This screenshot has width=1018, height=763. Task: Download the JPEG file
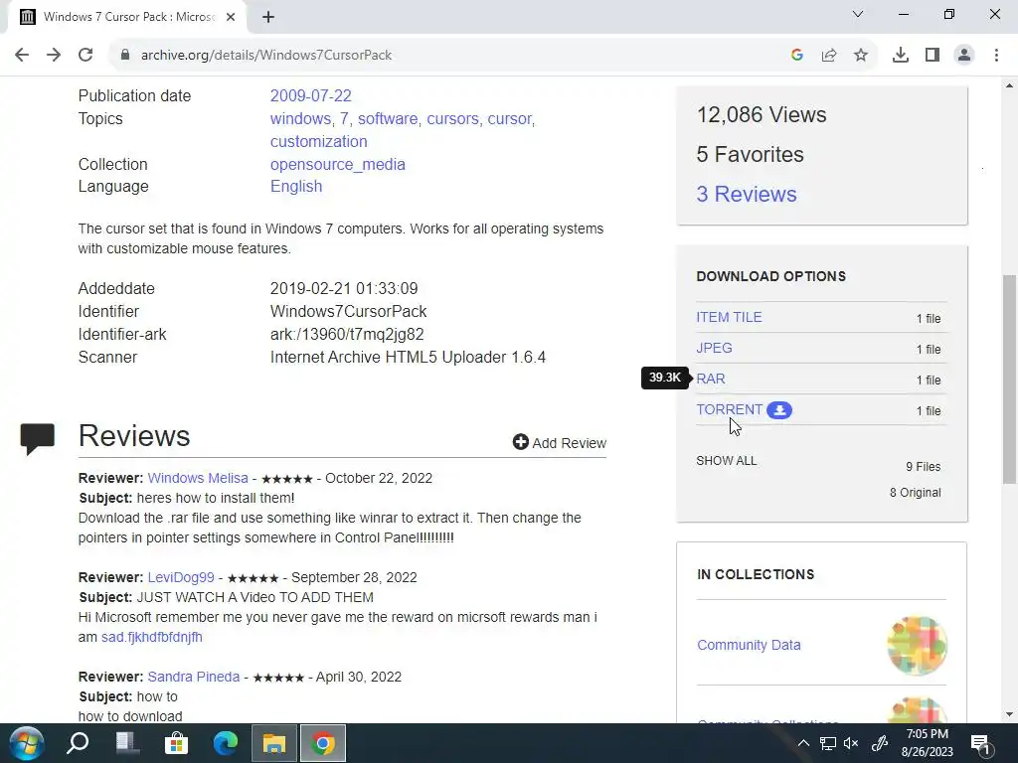(714, 348)
